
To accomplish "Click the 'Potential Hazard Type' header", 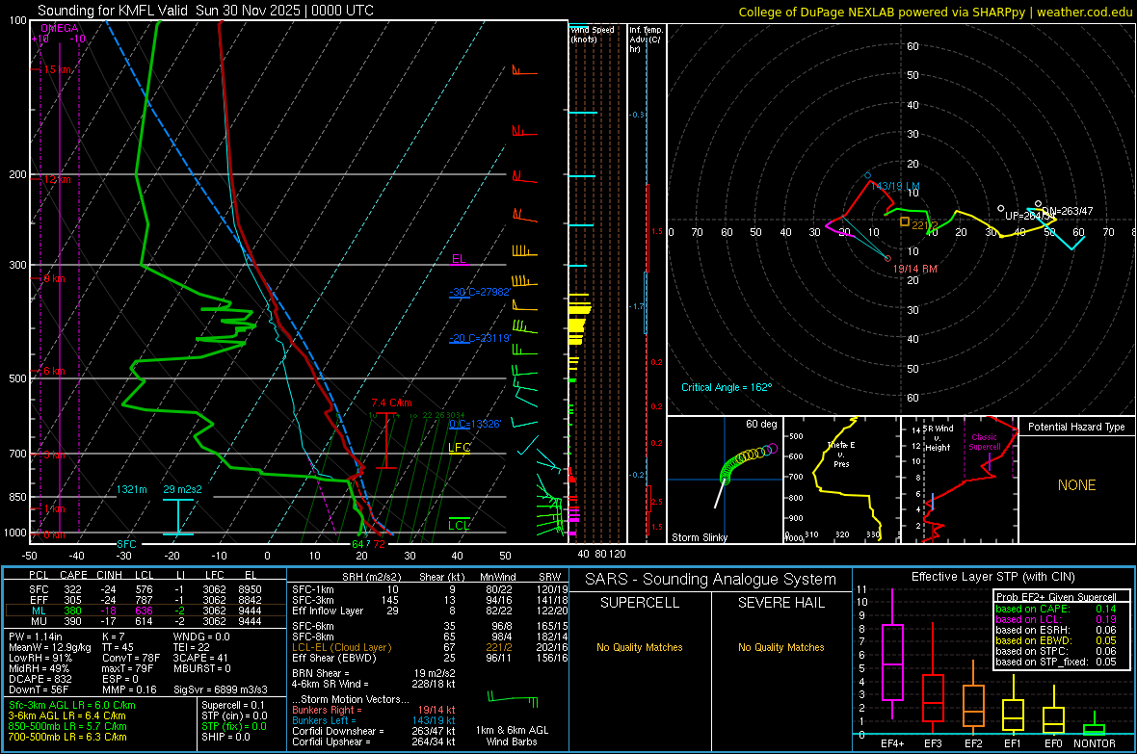I will point(1076,427).
